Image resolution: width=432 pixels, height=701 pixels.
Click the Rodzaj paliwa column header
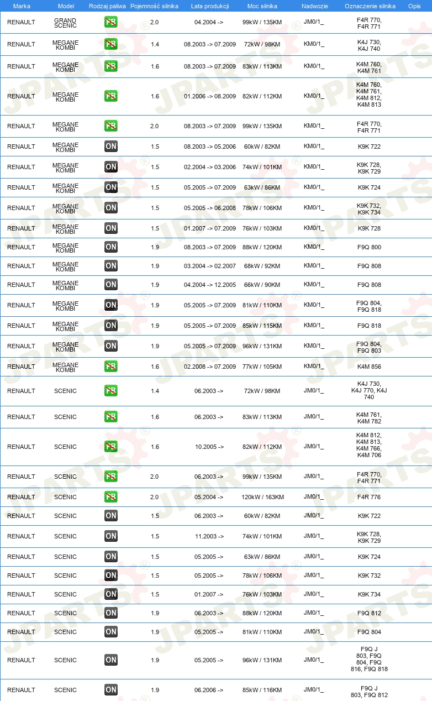[108, 6]
